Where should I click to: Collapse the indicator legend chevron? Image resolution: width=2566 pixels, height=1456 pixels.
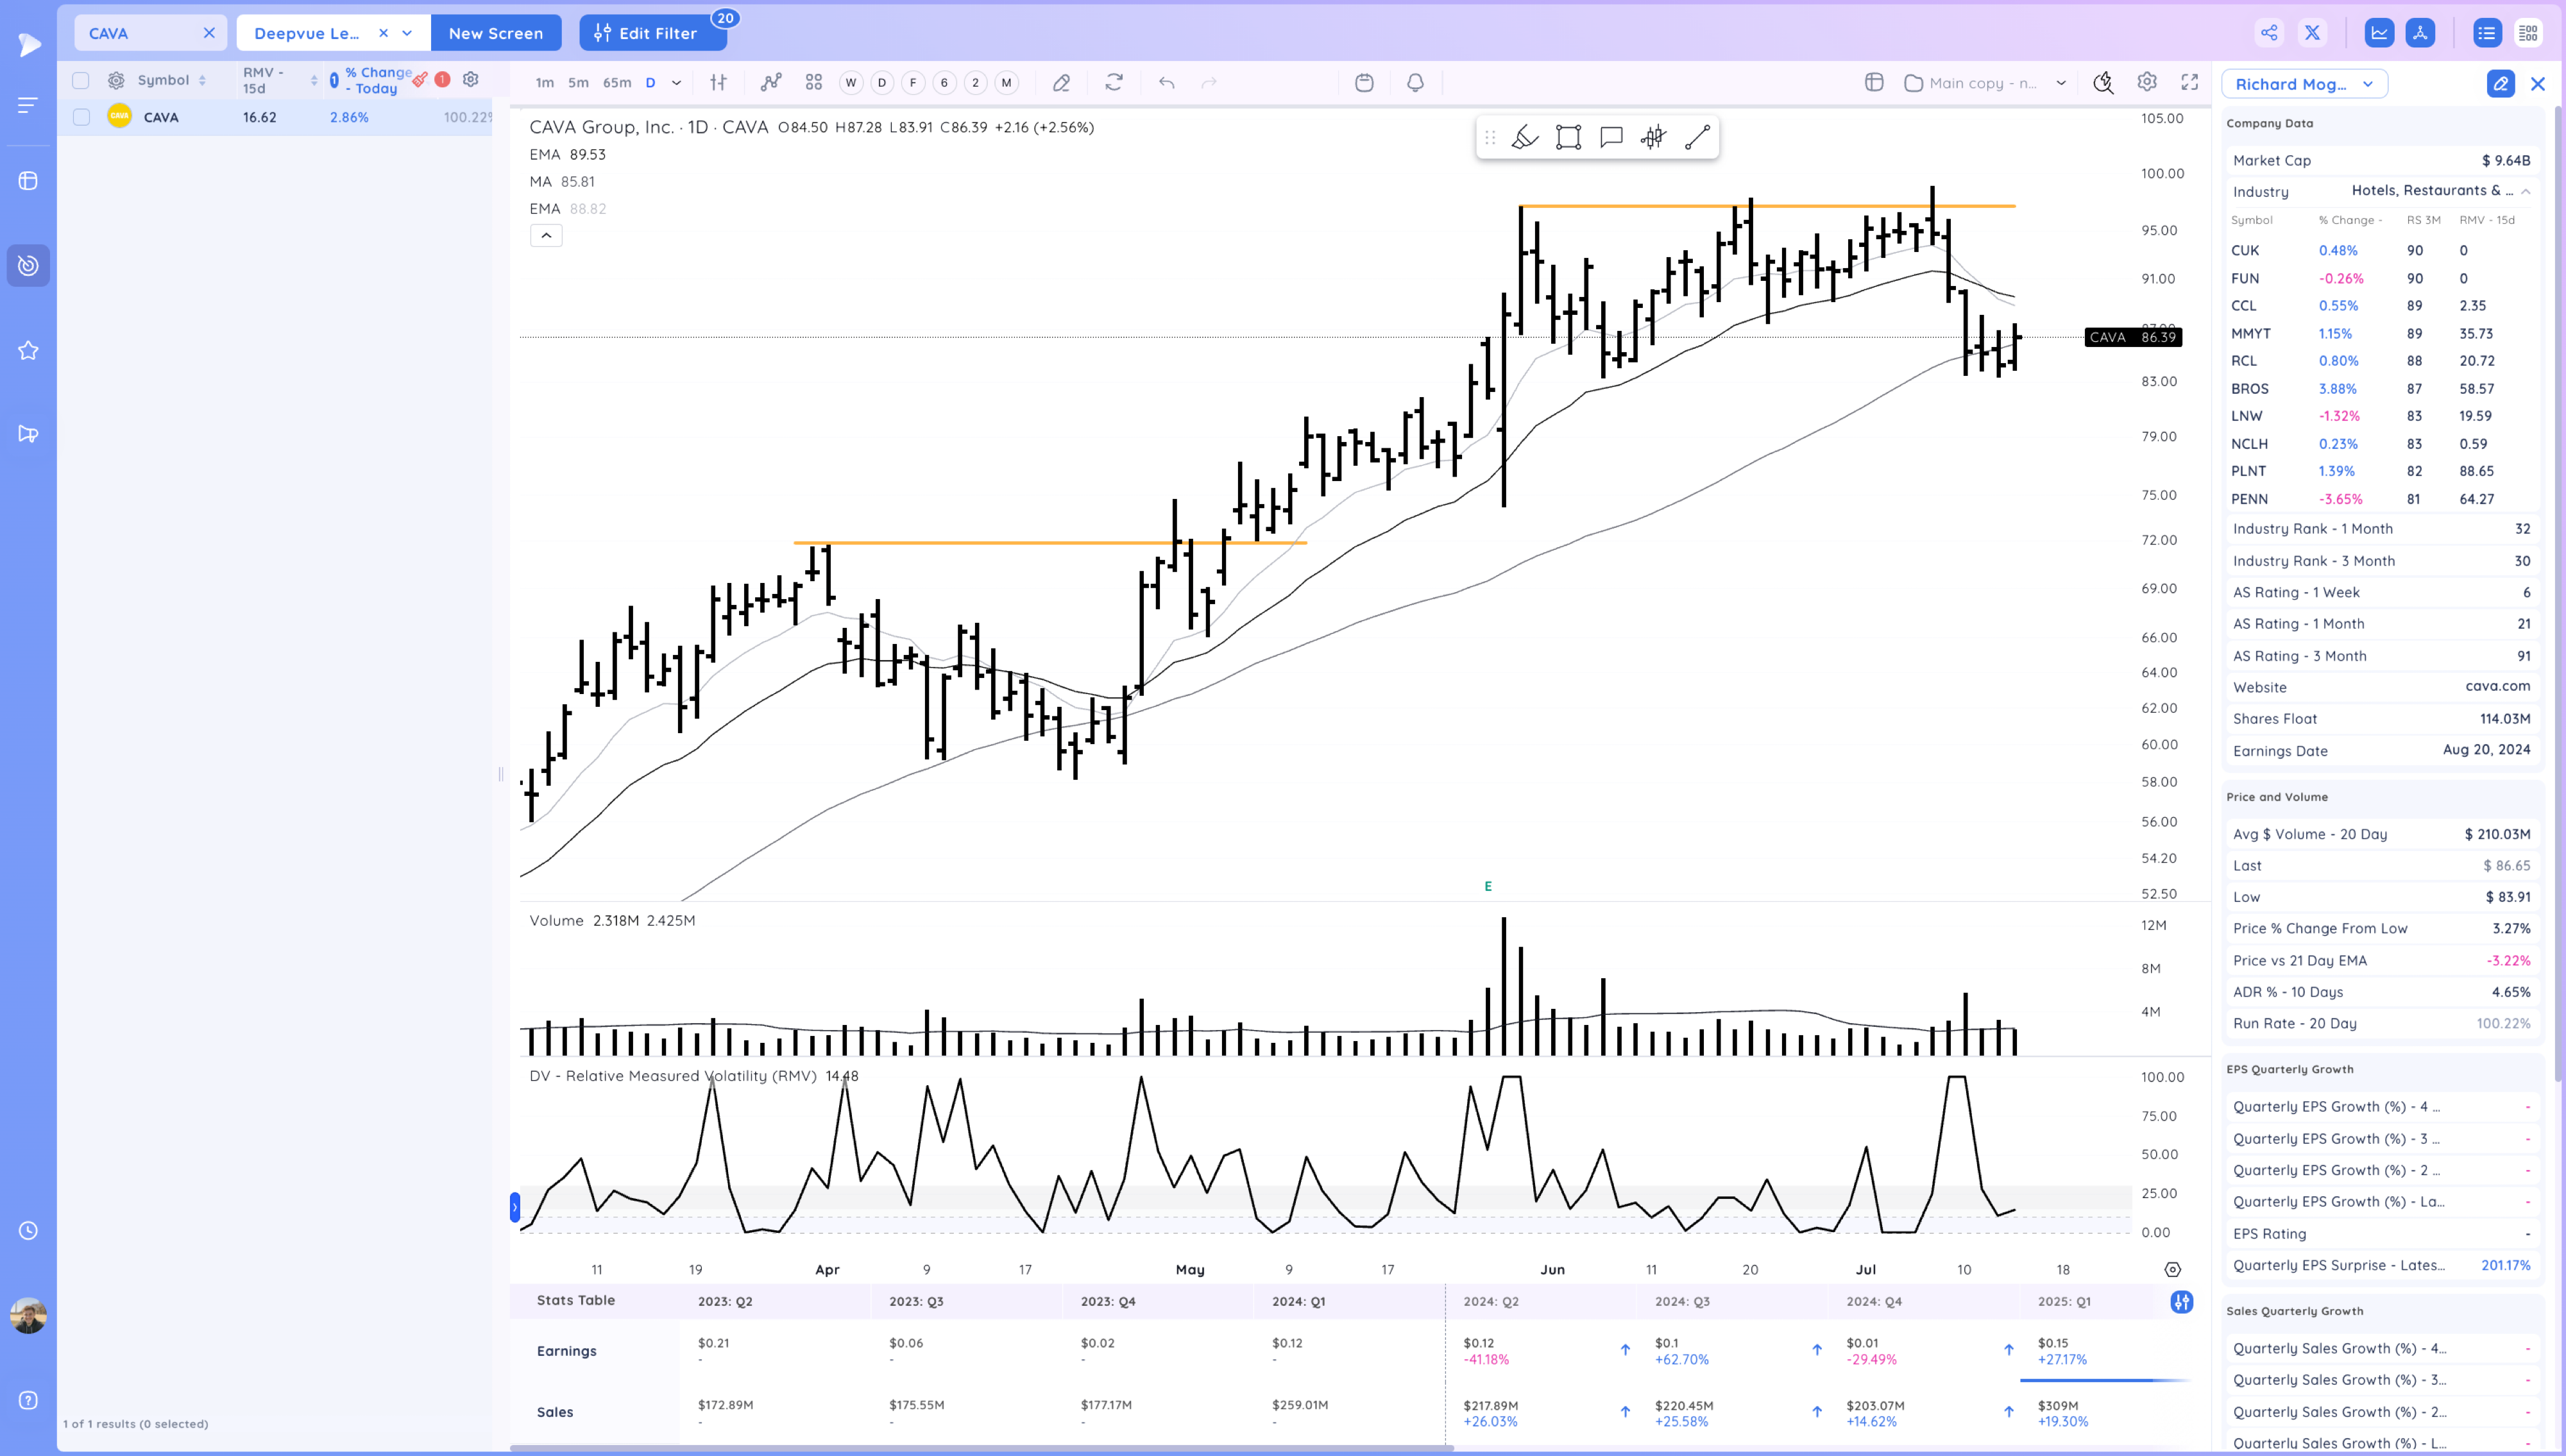click(x=546, y=236)
